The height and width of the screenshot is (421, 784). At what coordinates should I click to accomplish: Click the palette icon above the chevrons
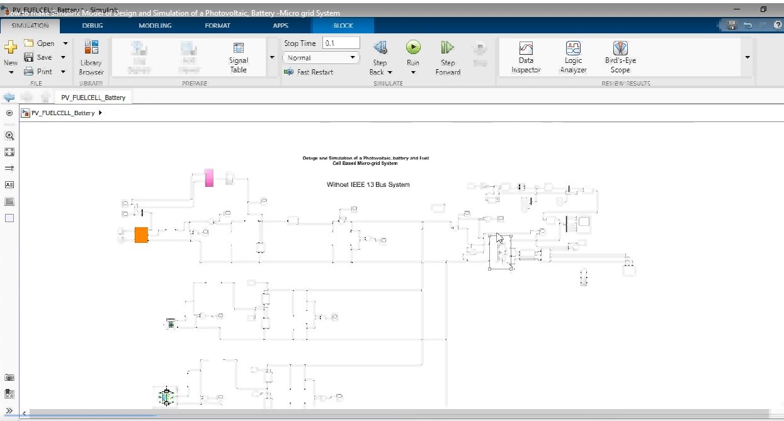[x=9, y=394]
